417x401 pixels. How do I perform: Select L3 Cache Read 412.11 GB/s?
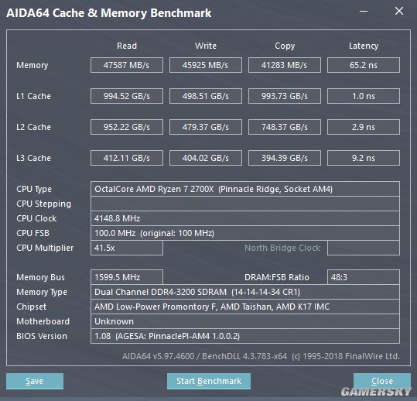127,158
